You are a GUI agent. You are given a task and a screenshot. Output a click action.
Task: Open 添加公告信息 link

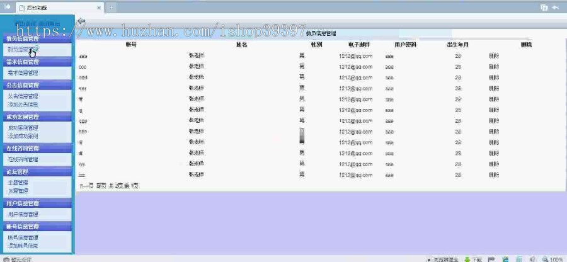point(23,105)
